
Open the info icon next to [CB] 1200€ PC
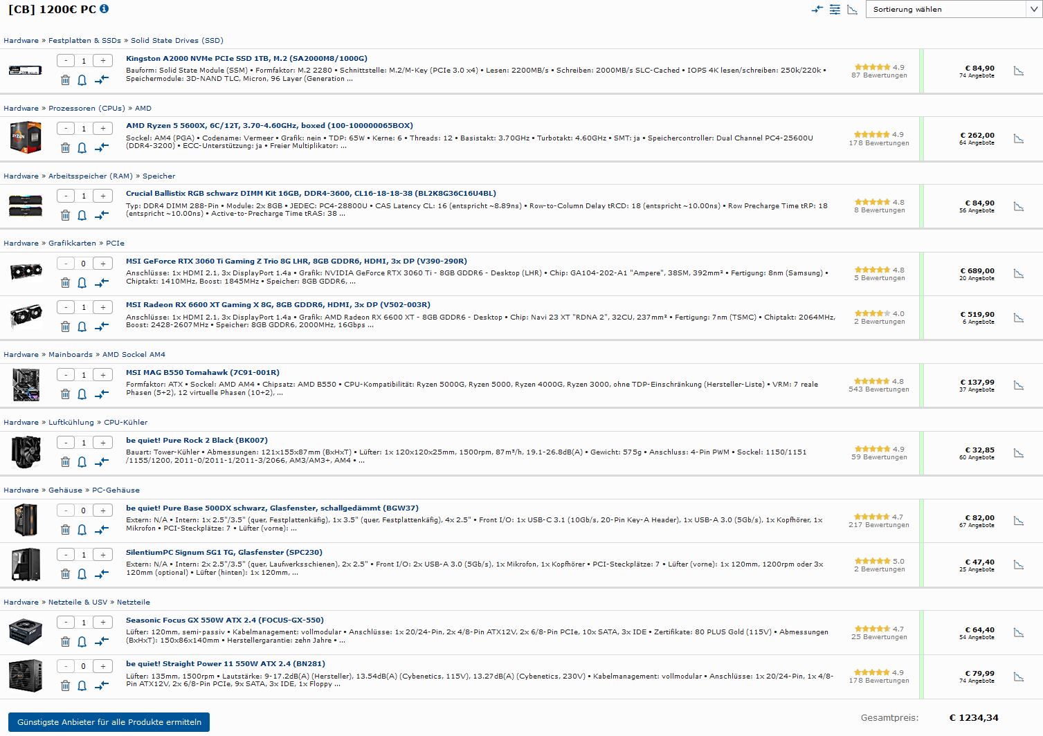(105, 9)
